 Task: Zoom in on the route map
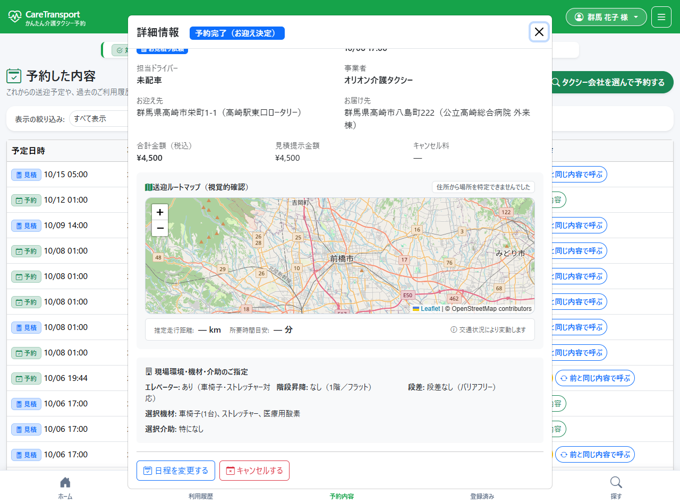[160, 212]
